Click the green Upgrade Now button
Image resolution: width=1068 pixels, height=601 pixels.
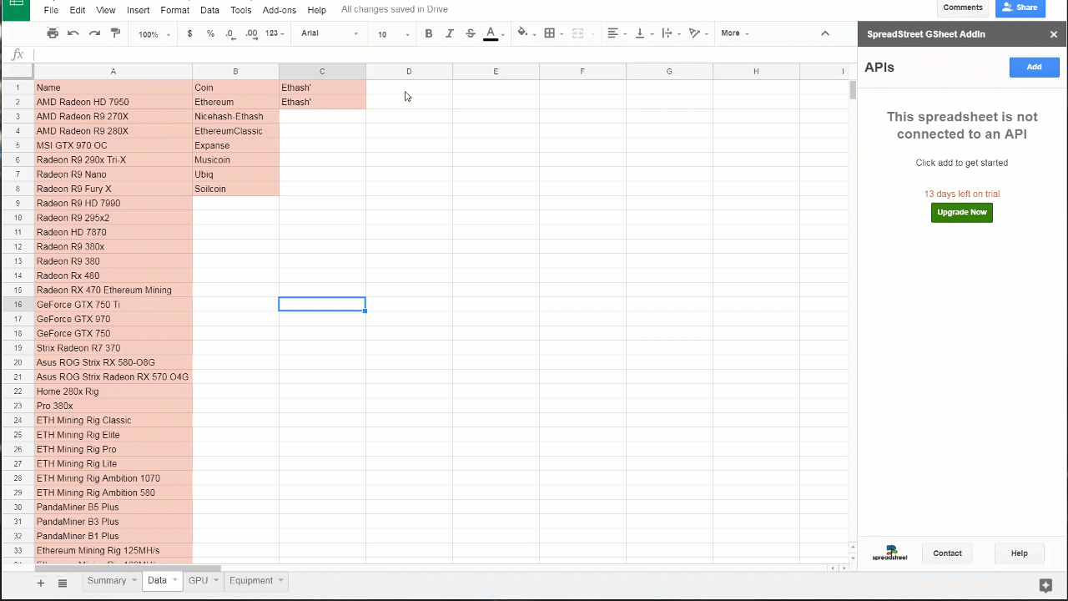(x=962, y=212)
